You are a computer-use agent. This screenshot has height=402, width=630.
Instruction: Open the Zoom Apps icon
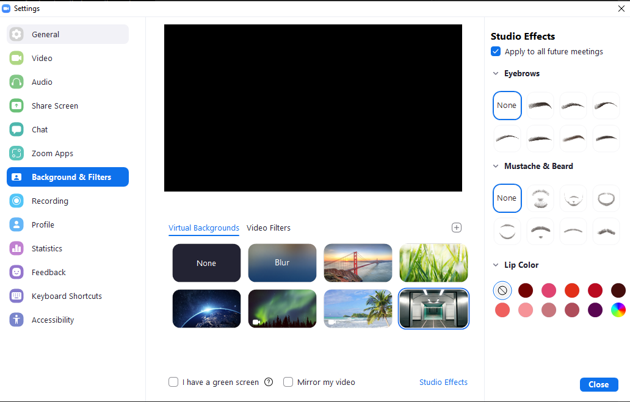coord(16,153)
